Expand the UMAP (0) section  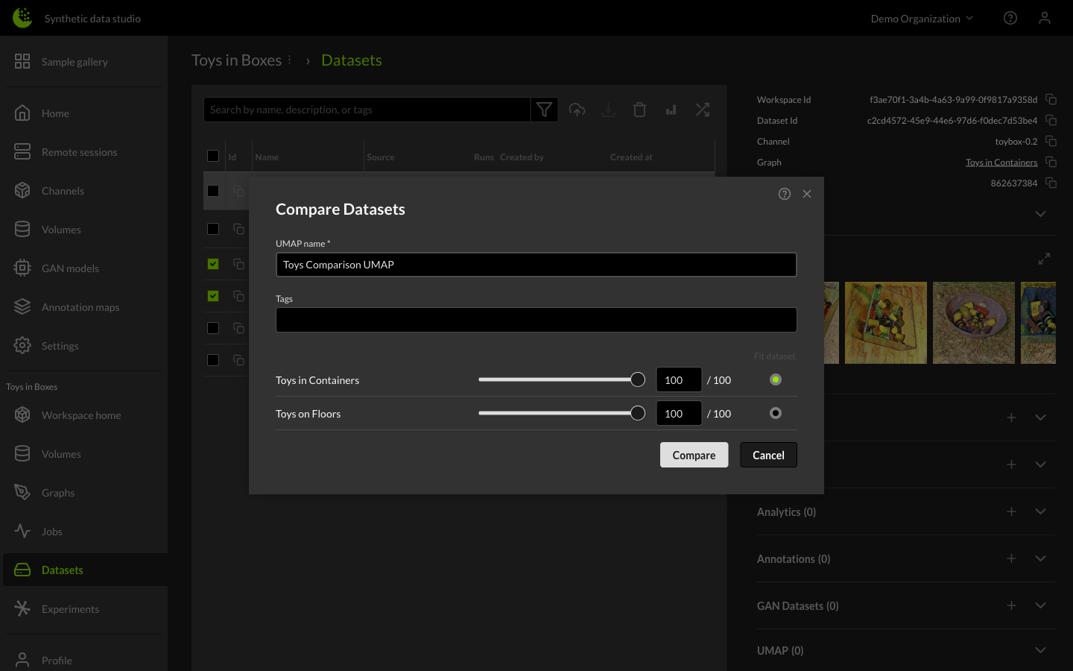click(x=1040, y=650)
